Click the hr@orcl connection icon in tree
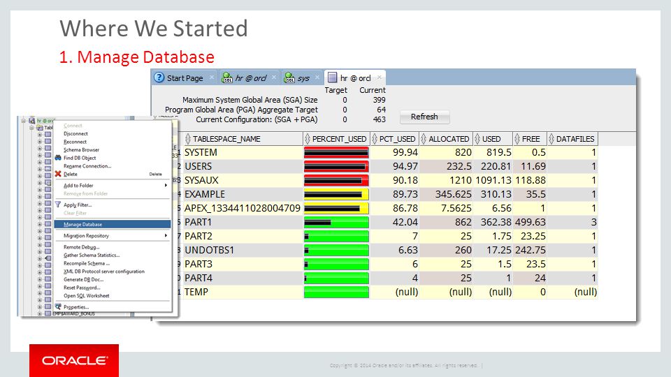 [31, 121]
